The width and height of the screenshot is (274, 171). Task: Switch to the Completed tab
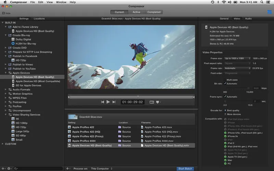click(154, 12)
